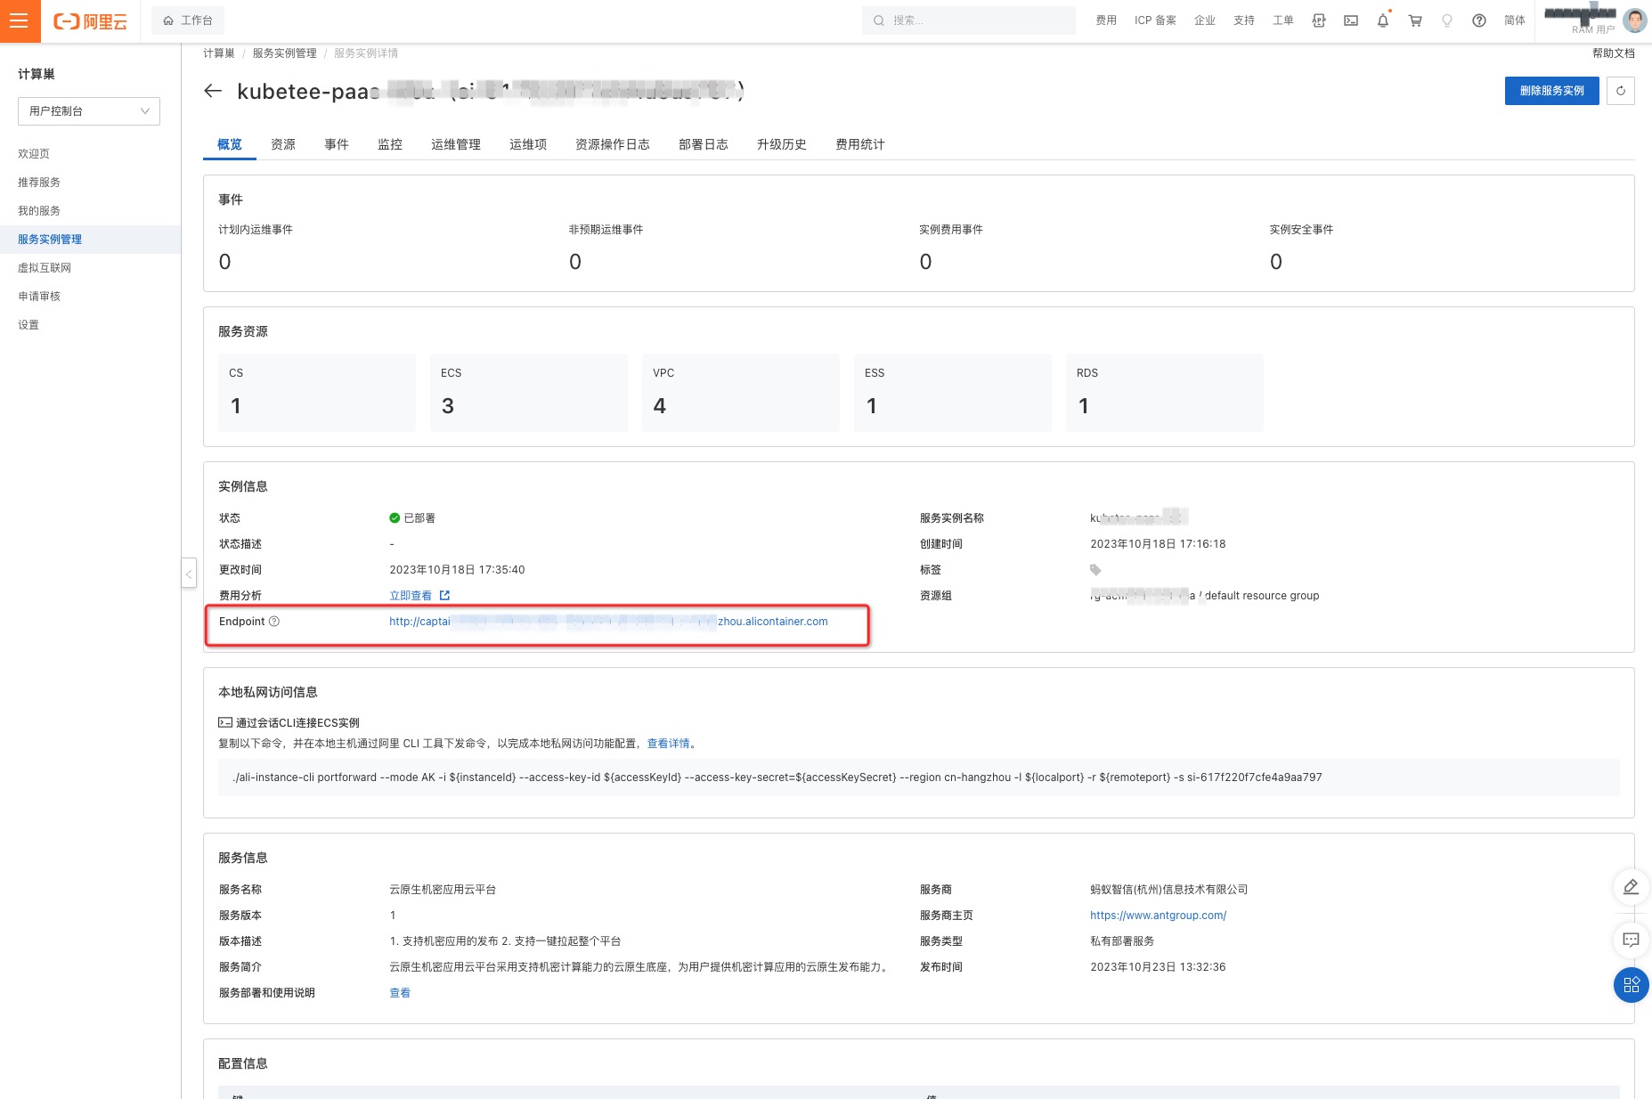Switch to the 监控 tab
Screen dimensions: 1652x1099
coord(390,144)
